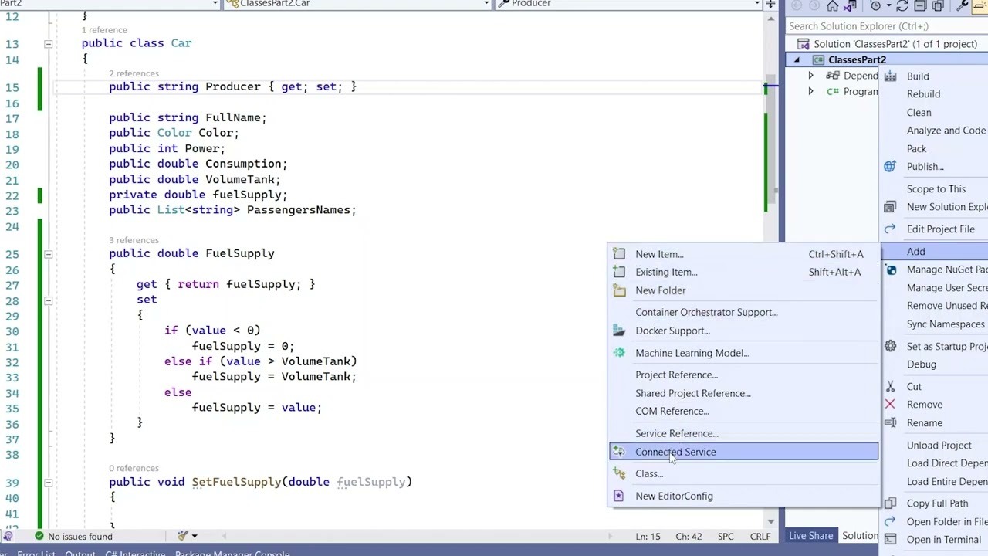988x556 pixels.
Task: Click the Machine Learning Model icon
Action: coord(619,353)
